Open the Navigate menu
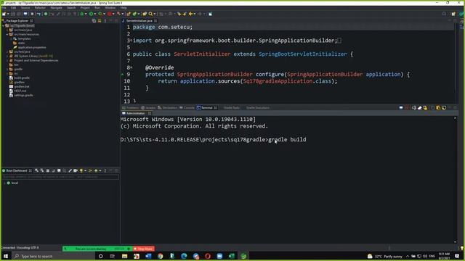The height and width of the screenshot is (261, 465). [x=56, y=8]
